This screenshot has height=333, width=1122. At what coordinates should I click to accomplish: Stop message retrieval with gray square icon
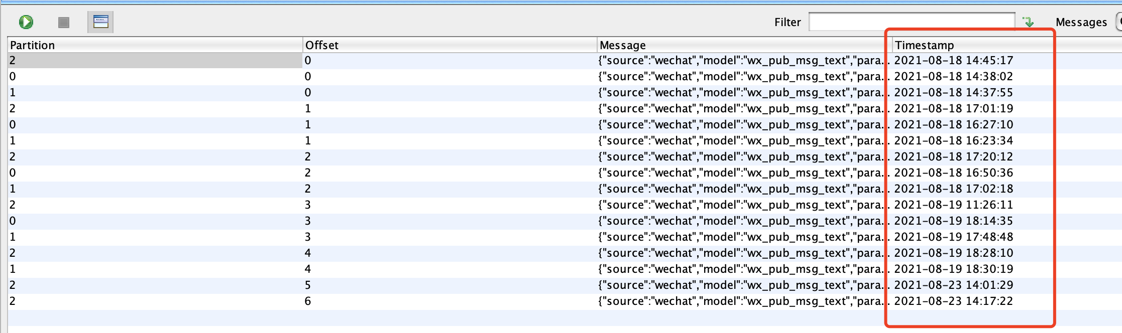64,23
